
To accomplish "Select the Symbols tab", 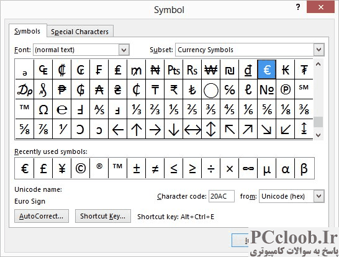I will 27,31.
